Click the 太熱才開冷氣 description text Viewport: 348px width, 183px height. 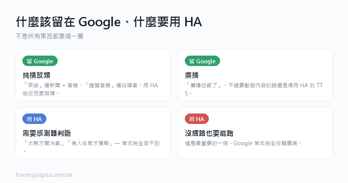click(91, 147)
